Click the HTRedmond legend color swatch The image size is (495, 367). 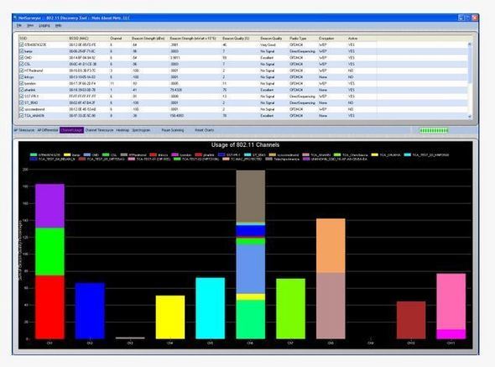[124, 155]
